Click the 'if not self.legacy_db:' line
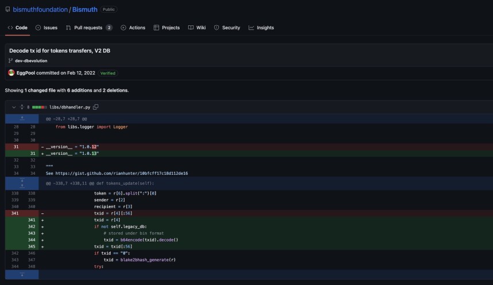The width and height of the screenshot is (493, 285). pyautogui.click(x=121, y=227)
